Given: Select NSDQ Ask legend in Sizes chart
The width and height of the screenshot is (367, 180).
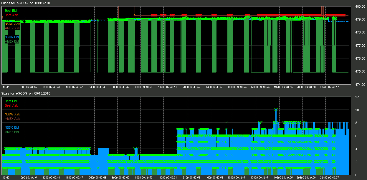Looking at the screenshot, I should coord(12,114).
